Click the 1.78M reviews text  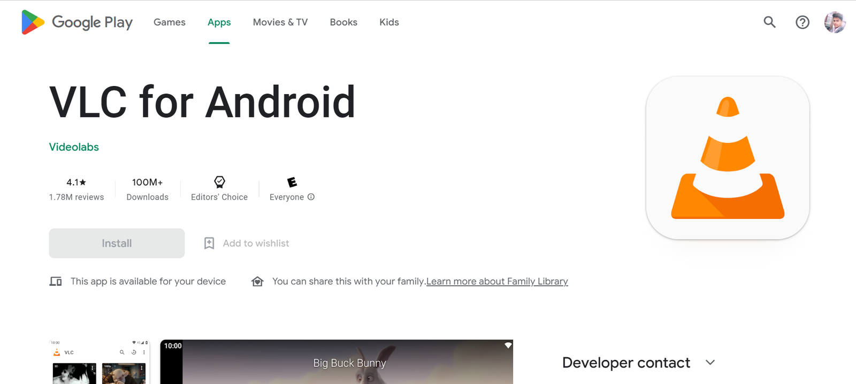(x=77, y=197)
